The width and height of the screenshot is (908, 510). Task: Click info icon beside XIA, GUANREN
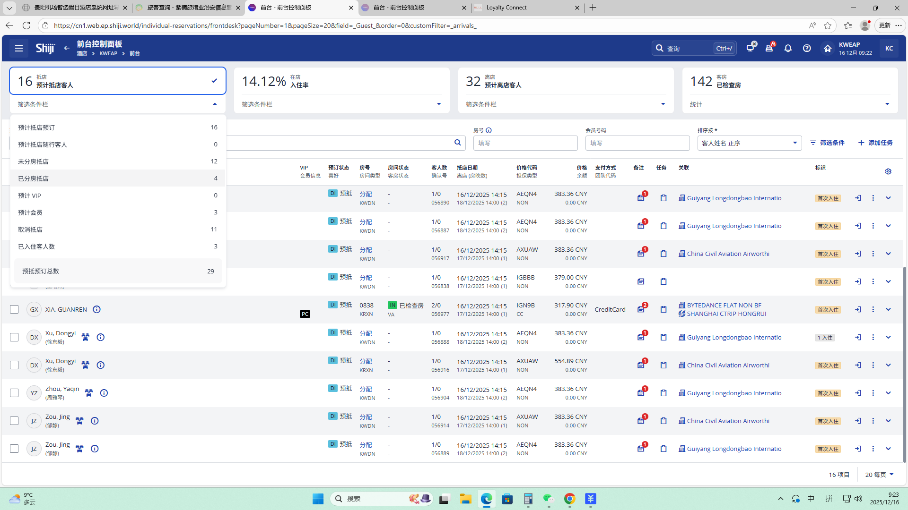[96, 309]
